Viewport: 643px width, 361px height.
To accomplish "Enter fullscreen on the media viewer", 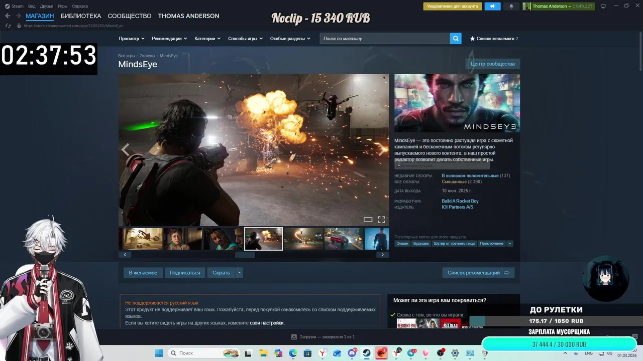I will click(x=381, y=220).
